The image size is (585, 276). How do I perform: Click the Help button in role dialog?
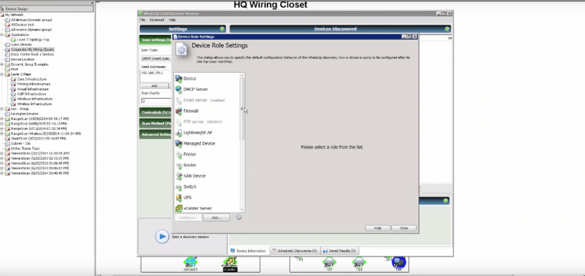tap(378, 228)
